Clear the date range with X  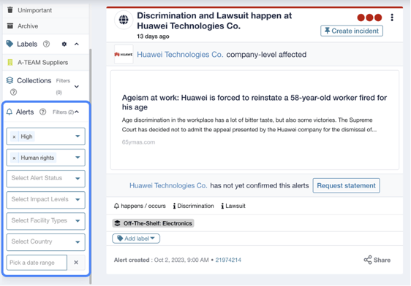[x=76, y=263]
